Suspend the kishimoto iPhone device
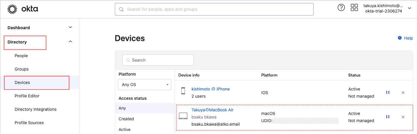Viewport: 417px width, 134px height. click(x=387, y=93)
